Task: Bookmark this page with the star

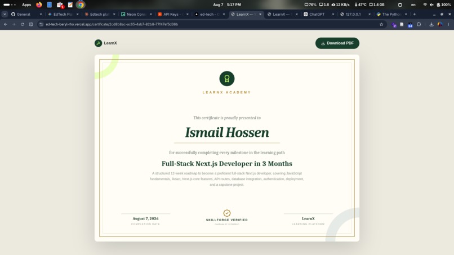Action: tap(381, 24)
